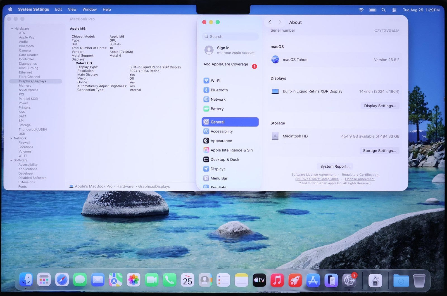Select Appearance in the System Settings sidebar

(230, 141)
